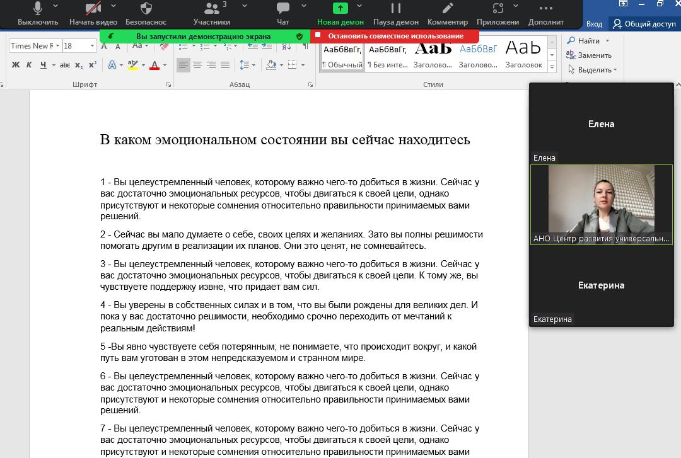Select the Без интервала style
681x458 pixels.
388,56
